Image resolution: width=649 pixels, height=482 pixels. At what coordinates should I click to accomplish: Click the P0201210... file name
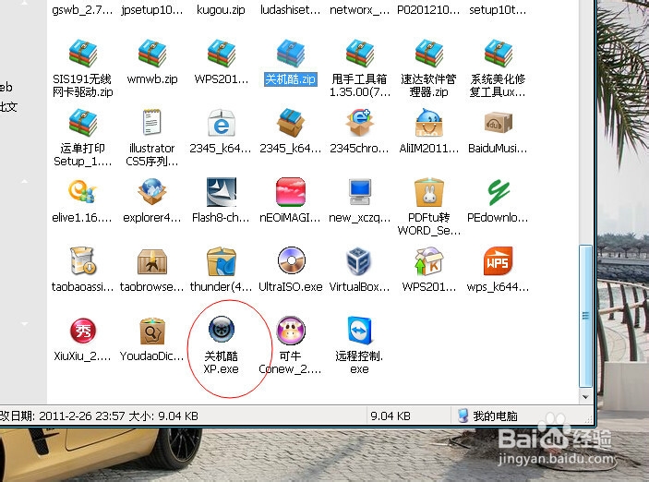[428, 10]
